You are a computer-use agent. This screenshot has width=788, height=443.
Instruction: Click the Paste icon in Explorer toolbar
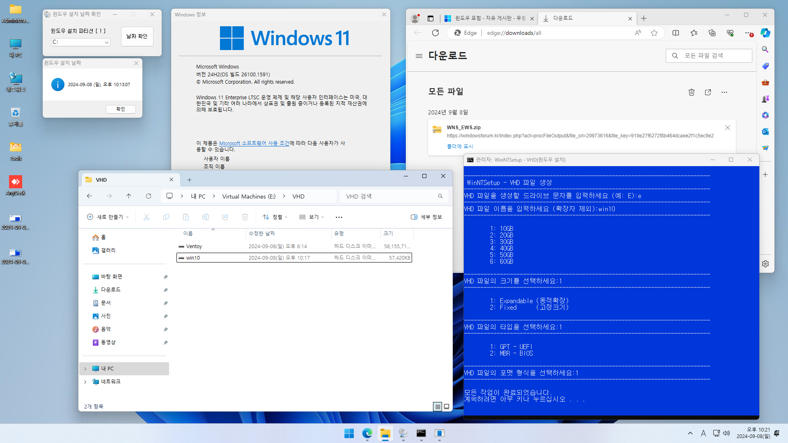(x=186, y=217)
